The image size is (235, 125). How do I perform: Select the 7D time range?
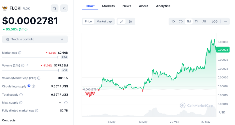pos(181,21)
